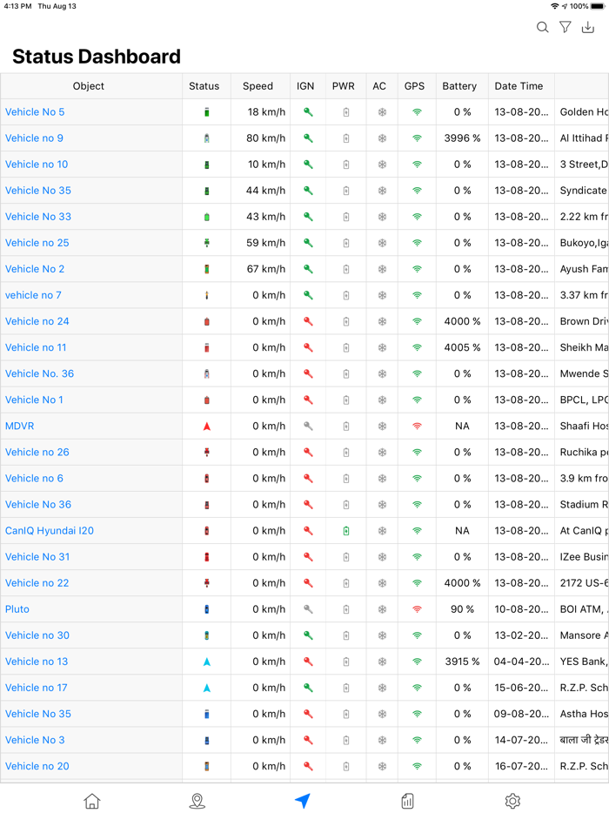Click the '90 %' battery value
609x813 pixels.
click(462, 608)
